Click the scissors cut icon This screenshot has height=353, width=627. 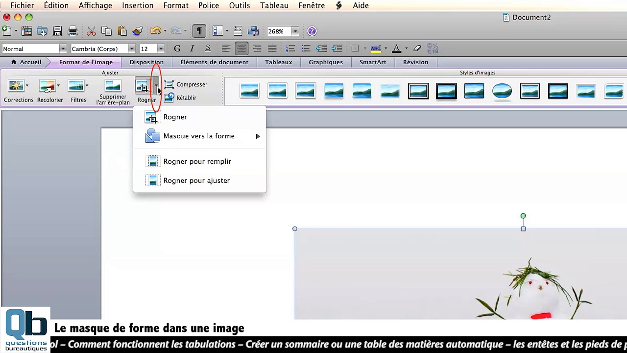click(x=91, y=31)
